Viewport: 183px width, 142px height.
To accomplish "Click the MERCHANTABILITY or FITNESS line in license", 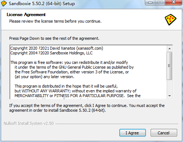I will tap(77, 96).
